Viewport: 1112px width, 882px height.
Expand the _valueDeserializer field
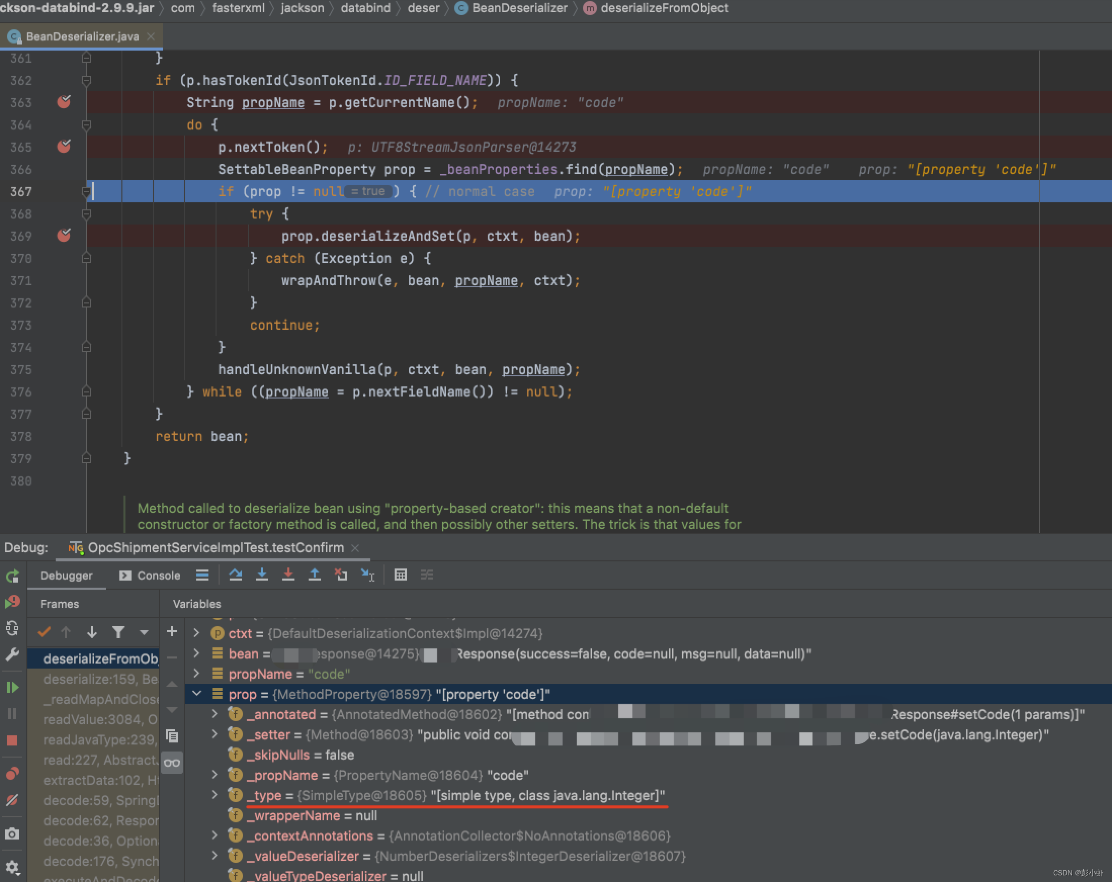click(x=215, y=856)
